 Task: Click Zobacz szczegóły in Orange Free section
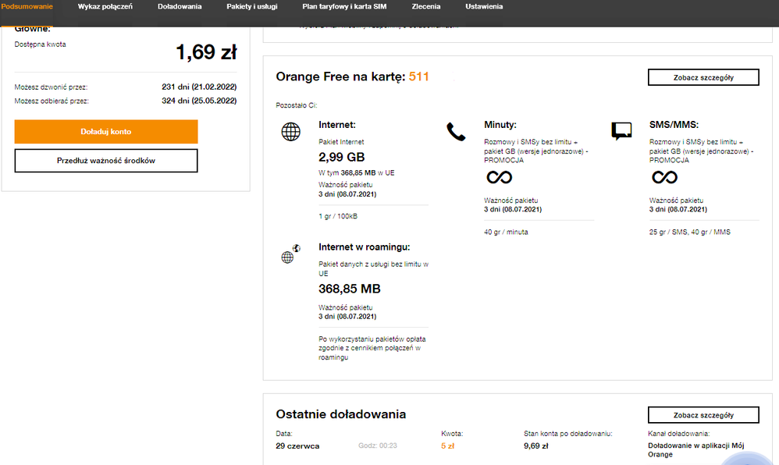pyautogui.click(x=703, y=77)
